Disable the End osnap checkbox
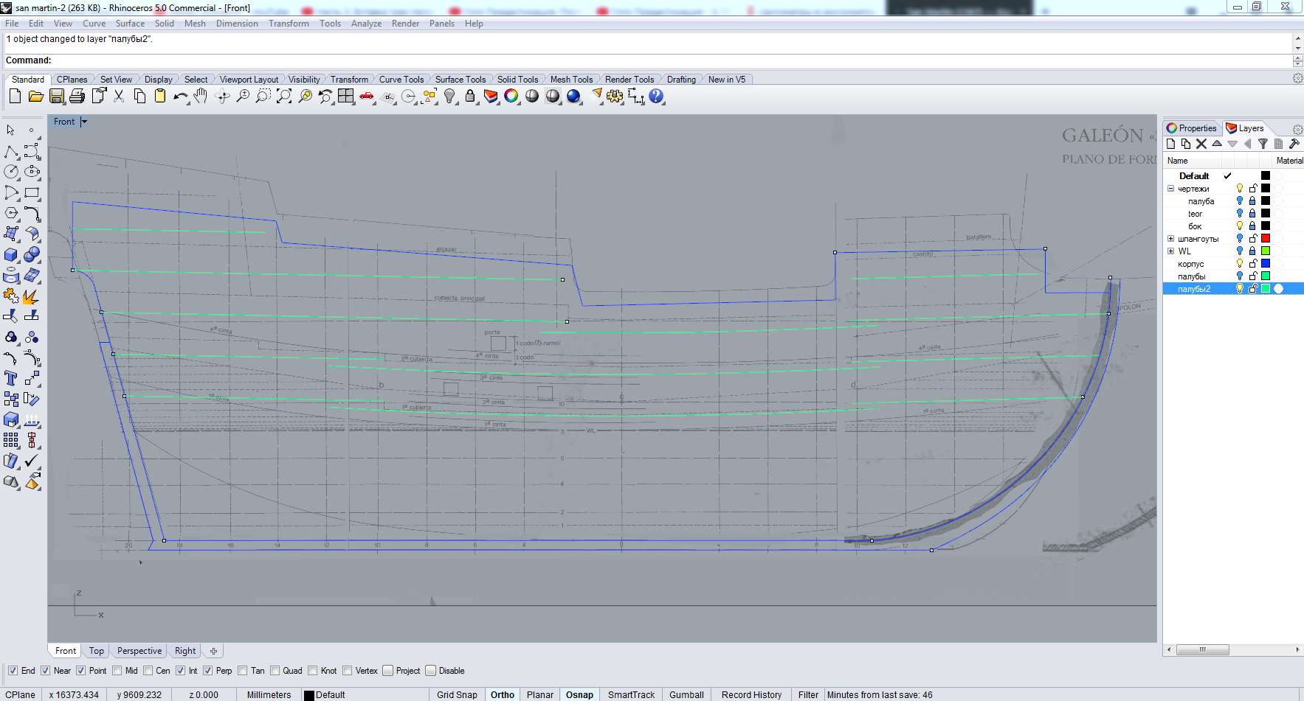This screenshot has height=701, width=1304. pos(13,671)
